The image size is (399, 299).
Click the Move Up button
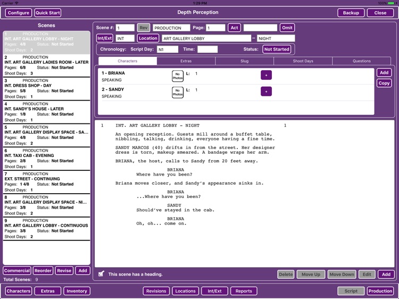(311, 275)
